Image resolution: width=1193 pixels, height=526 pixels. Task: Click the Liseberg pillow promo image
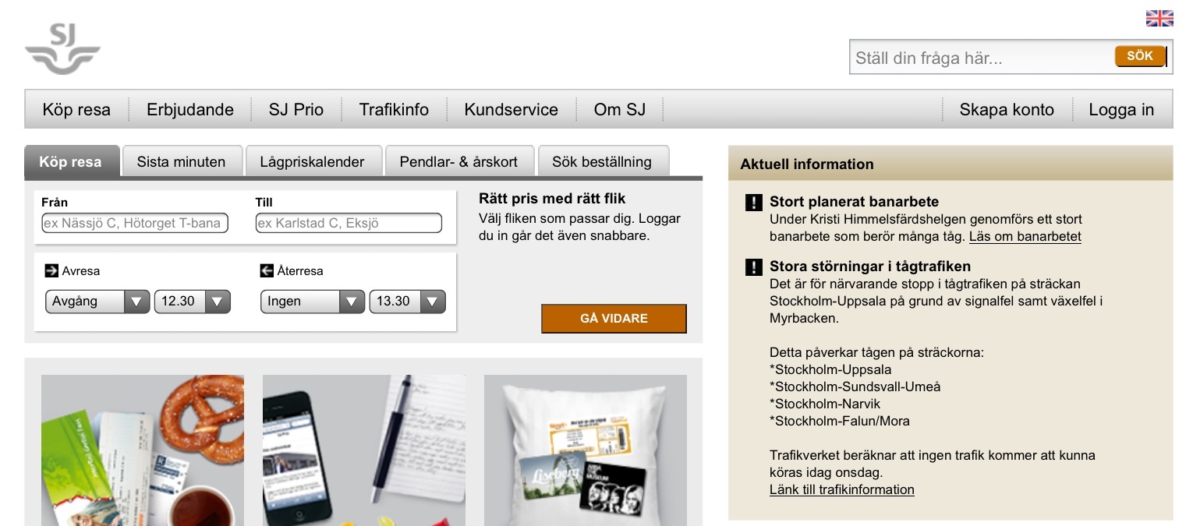click(x=585, y=450)
